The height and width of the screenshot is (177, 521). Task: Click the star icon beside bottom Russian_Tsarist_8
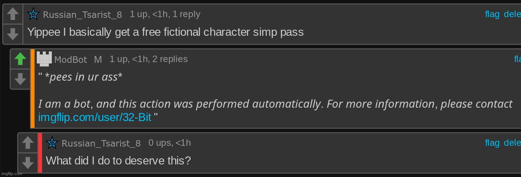52,143
